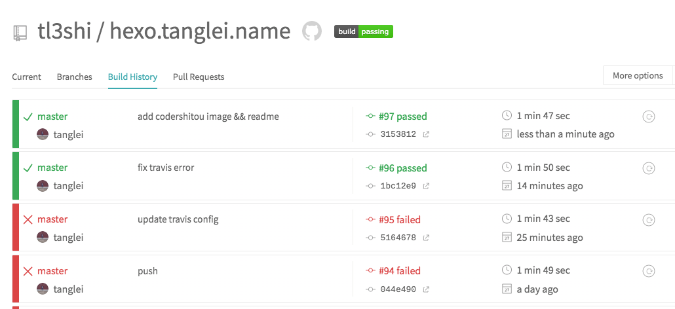Screen dimensions: 675x309
Task: Restart failed build #95 with its restart icon
Action: pos(648,220)
